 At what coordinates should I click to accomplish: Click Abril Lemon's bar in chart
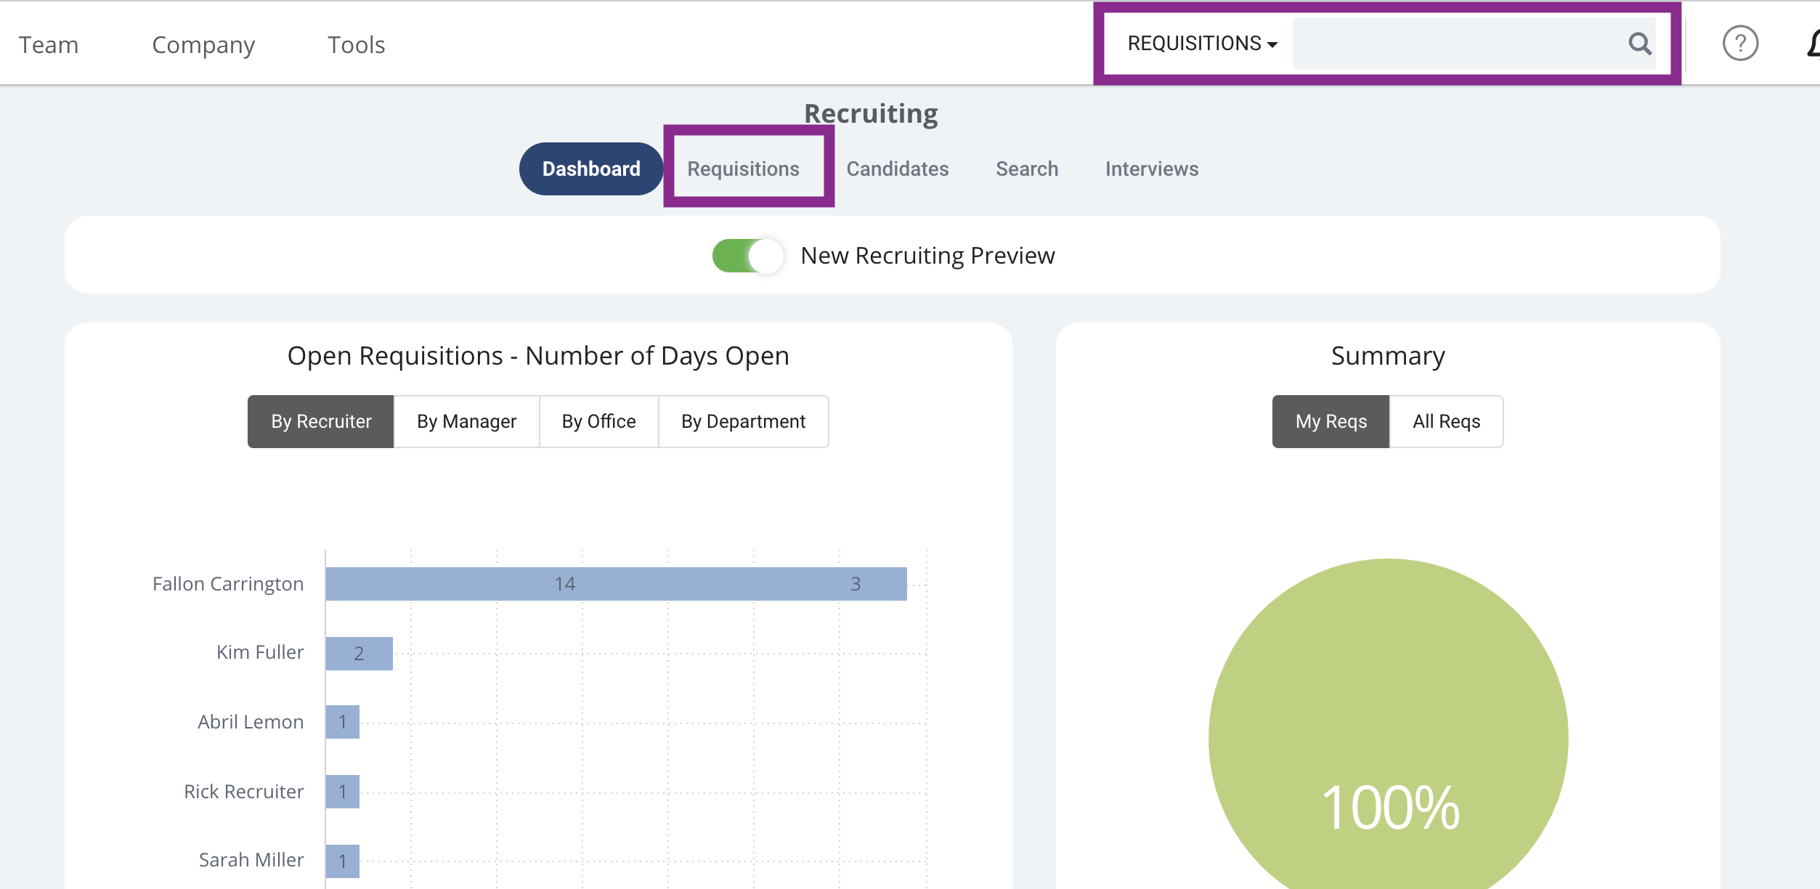point(342,722)
